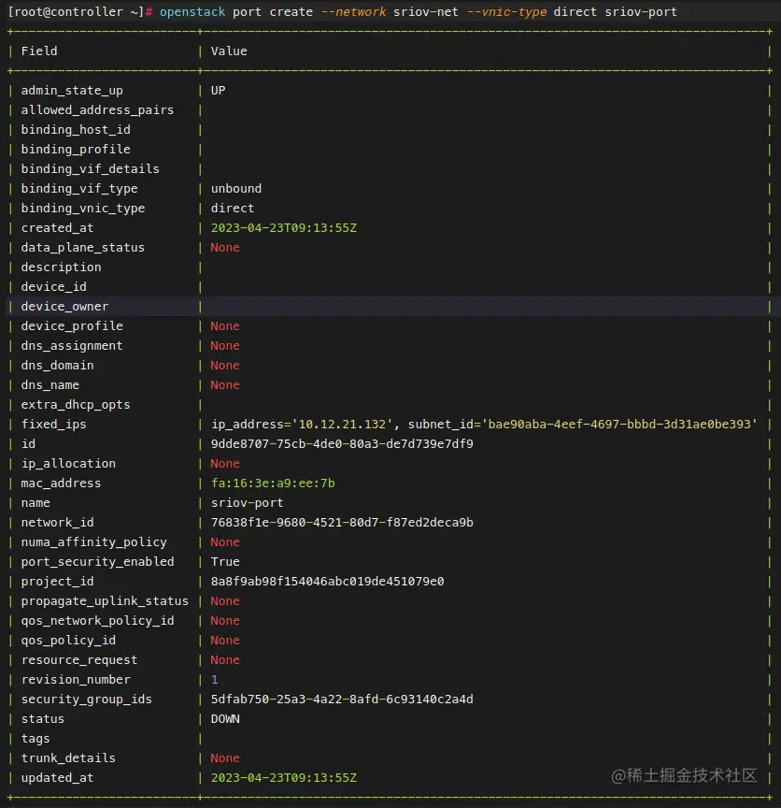Click the 'direct' value for binding_vnic_type

[x=233, y=209]
